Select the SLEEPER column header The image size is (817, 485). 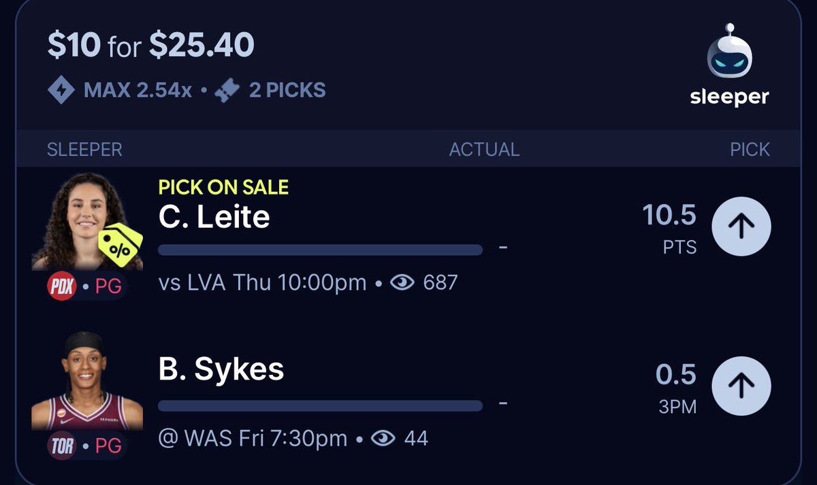tap(84, 150)
